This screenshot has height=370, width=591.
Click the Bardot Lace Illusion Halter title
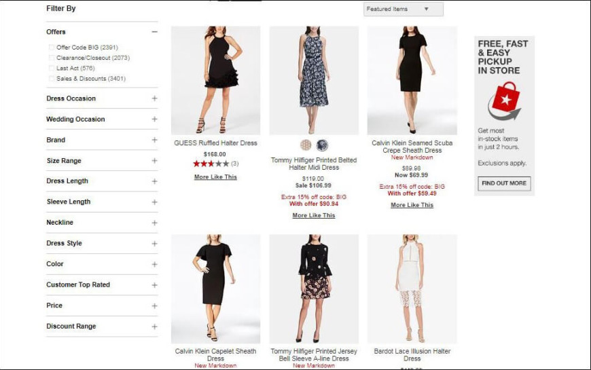point(412,354)
